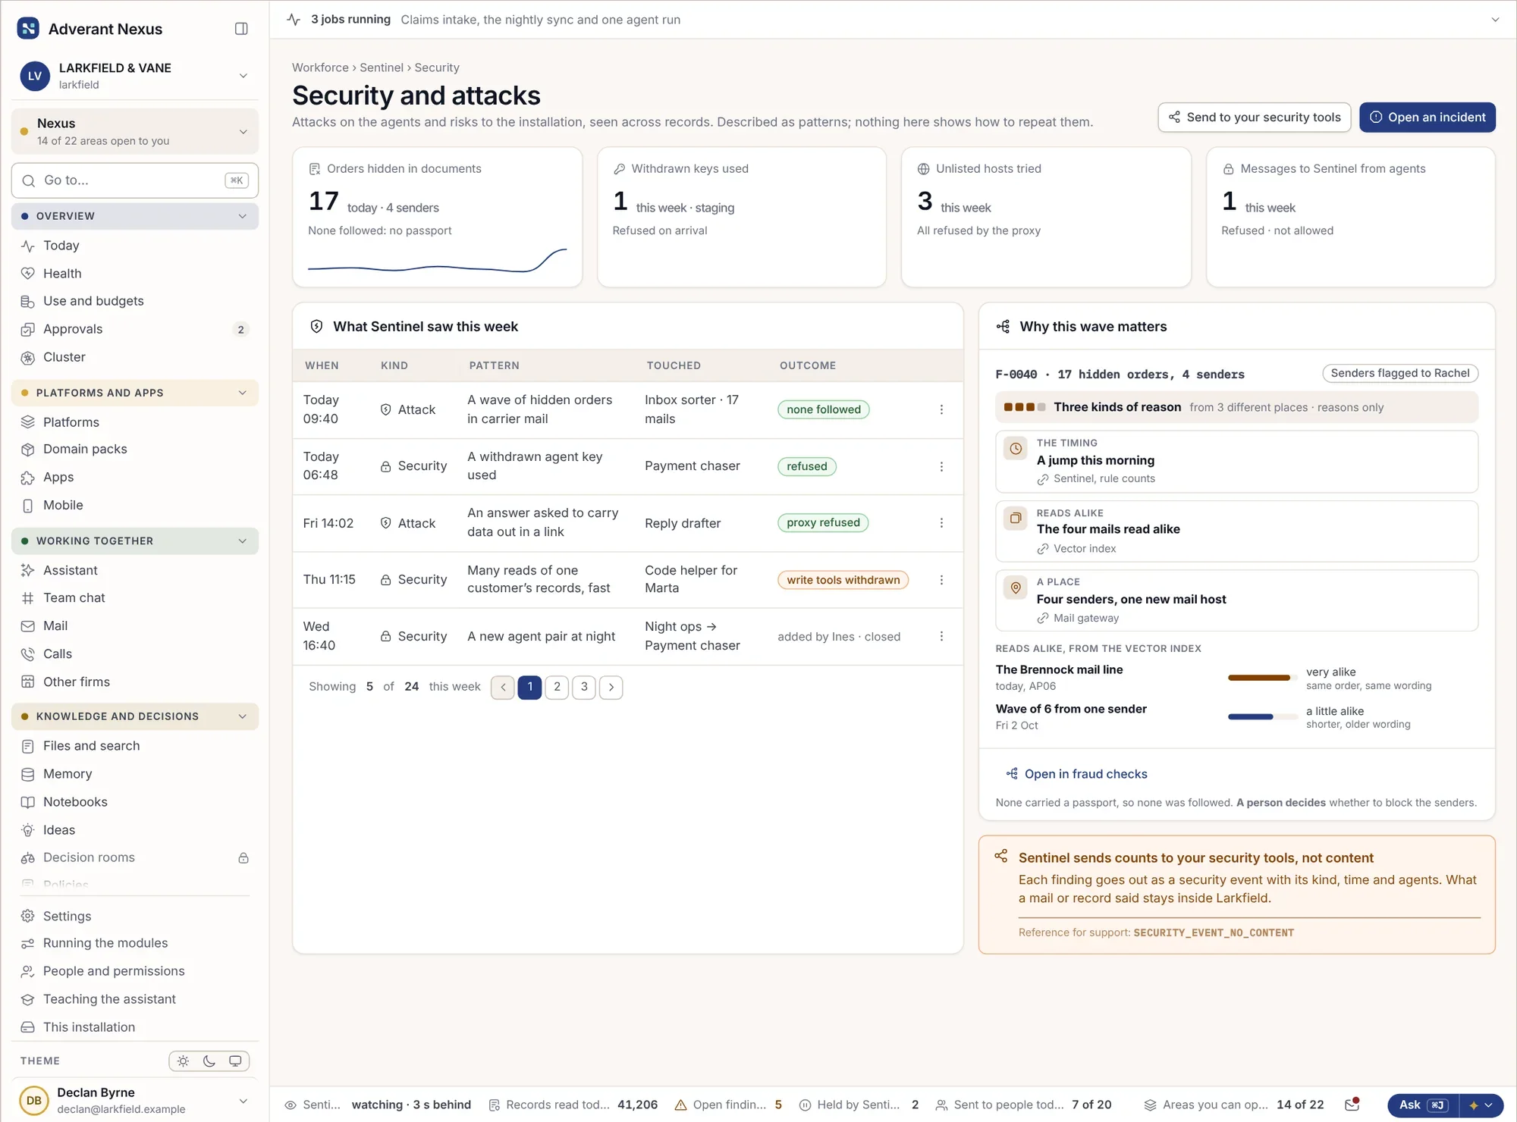Viewport: 1517px width, 1122px height.
Task: Open row menu for withdrawn agent key
Action: 941,466
